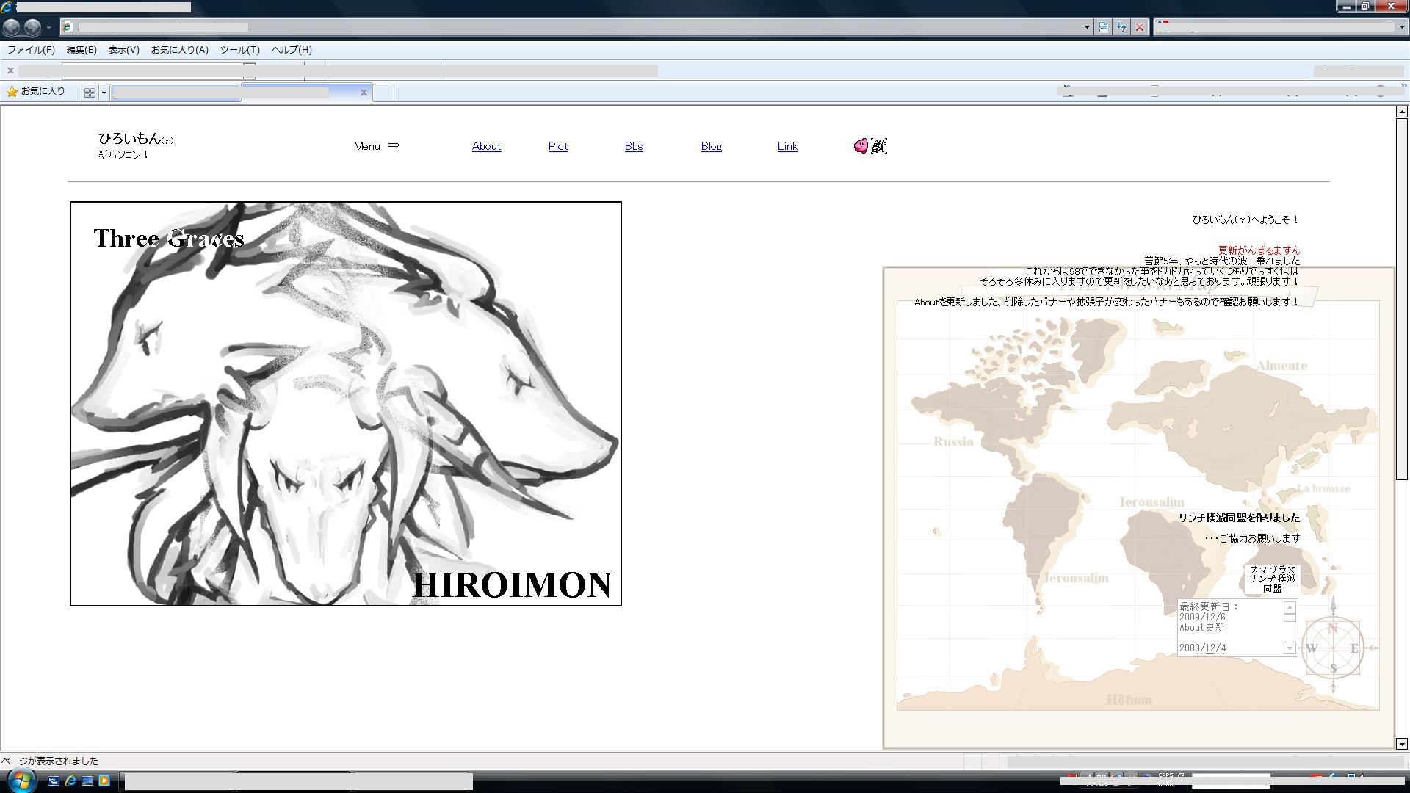The height and width of the screenshot is (793, 1410).
Task: Open the Windows Start orb
Action: tap(21, 780)
